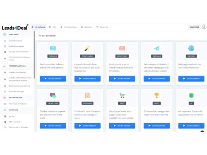The width and height of the screenshot is (207, 155).
Task: Click the magnifier icon for domain finder
Action: click(5, 59)
